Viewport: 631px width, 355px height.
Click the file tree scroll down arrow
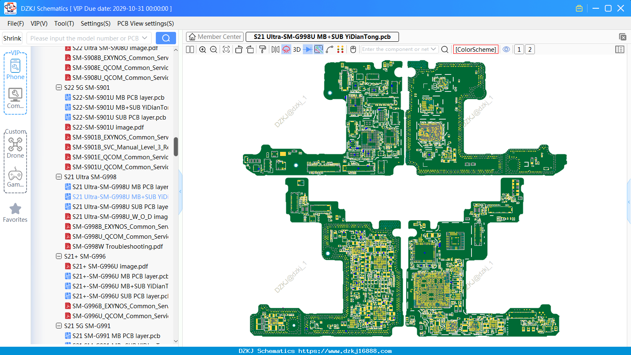(x=176, y=341)
